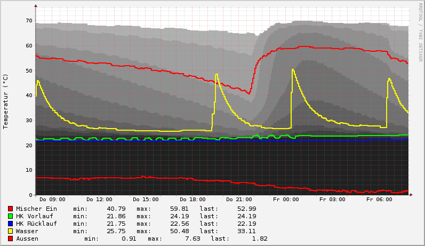Click the Do 09:00 time axis label
The image size is (425, 246).
click(52, 200)
